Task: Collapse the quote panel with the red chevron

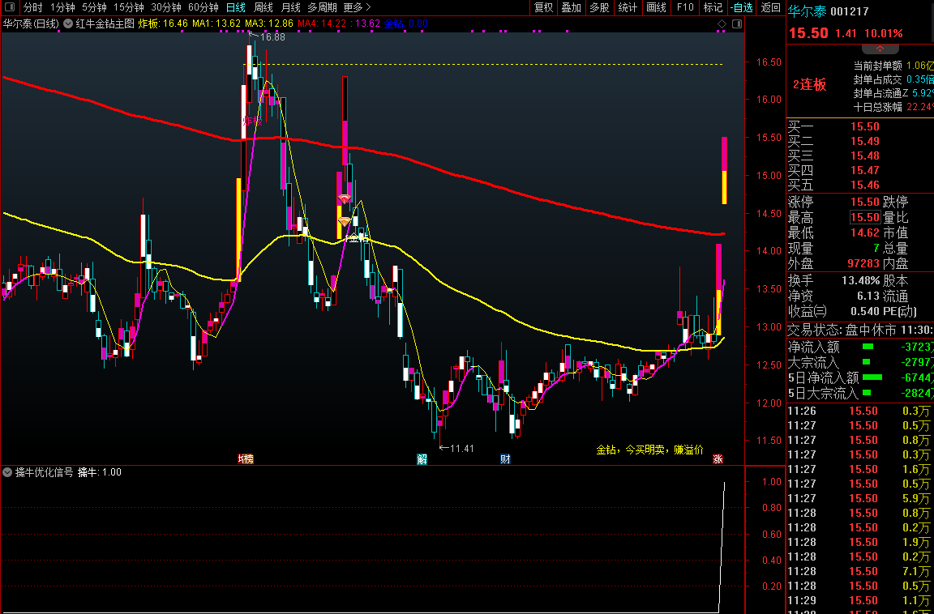Action: pyautogui.click(x=879, y=49)
